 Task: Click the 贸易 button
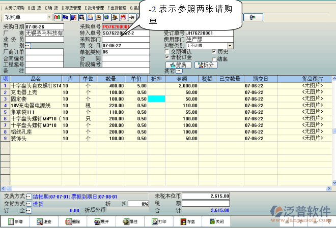pos(179,65)
